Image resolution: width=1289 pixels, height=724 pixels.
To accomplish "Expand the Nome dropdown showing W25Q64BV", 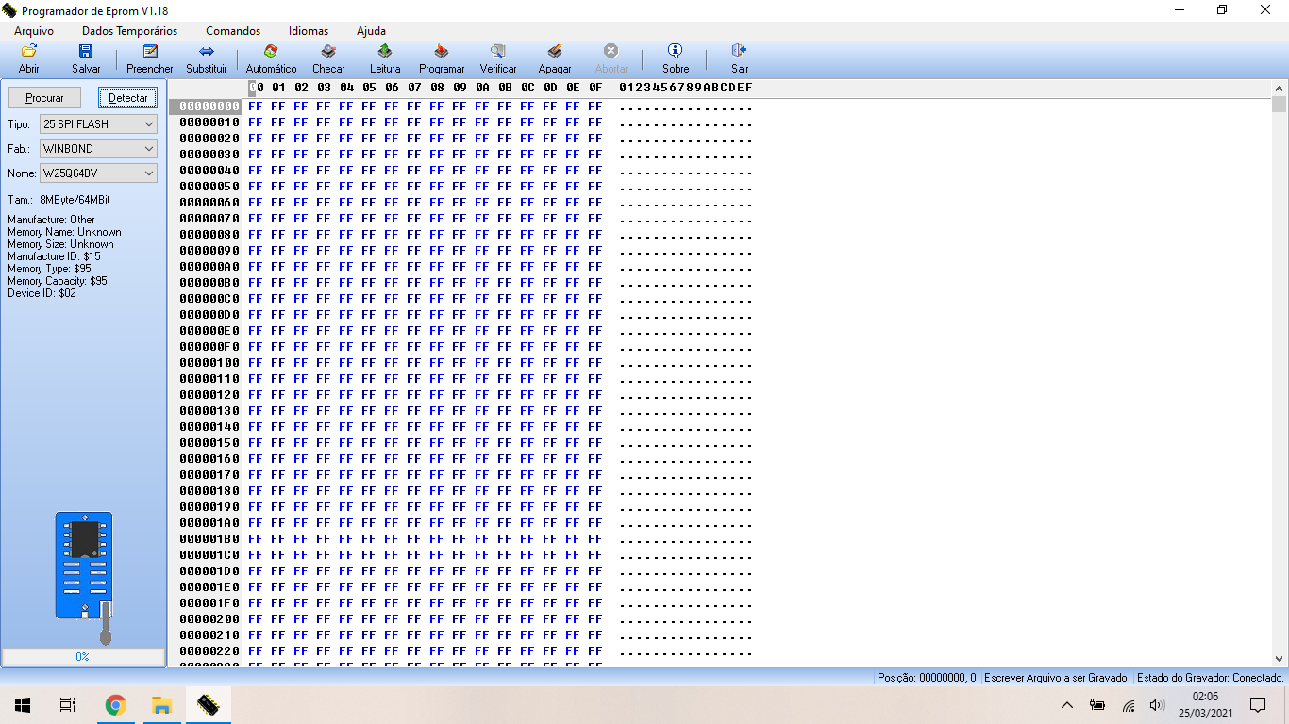I will click(x=98, y=173).
